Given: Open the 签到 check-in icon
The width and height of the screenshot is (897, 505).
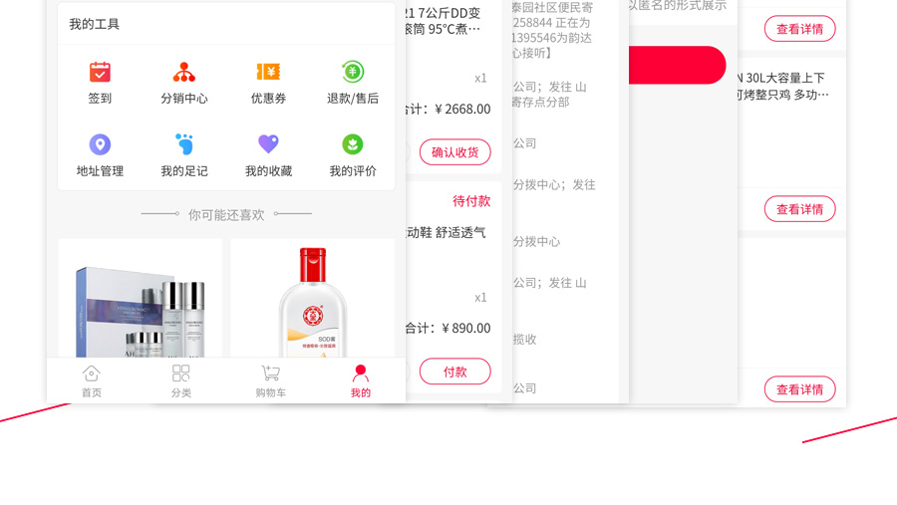Looking at the screenshot, I should pyautogui.click(x=100, y=73).
